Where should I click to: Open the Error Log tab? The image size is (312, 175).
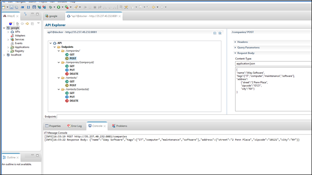point(75,126)
